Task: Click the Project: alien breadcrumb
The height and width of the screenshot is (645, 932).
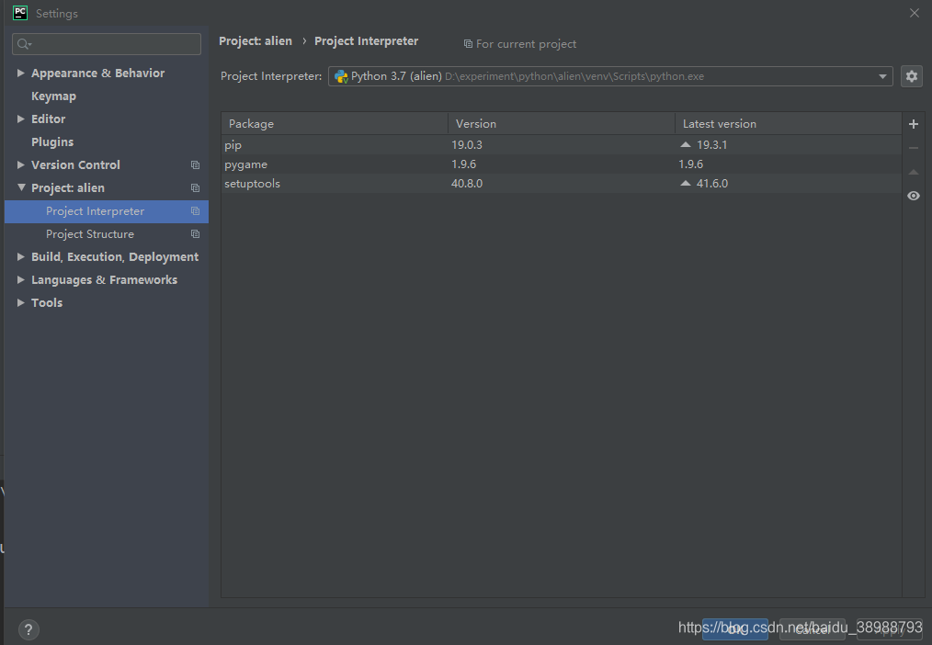Action: click(x=255, y=40)
